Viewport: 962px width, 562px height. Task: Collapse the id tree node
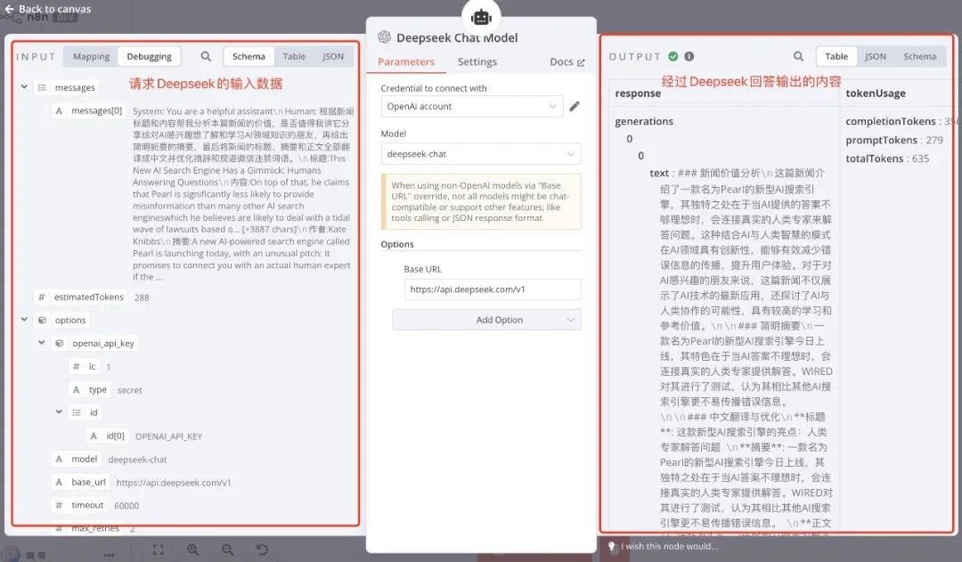59,412
